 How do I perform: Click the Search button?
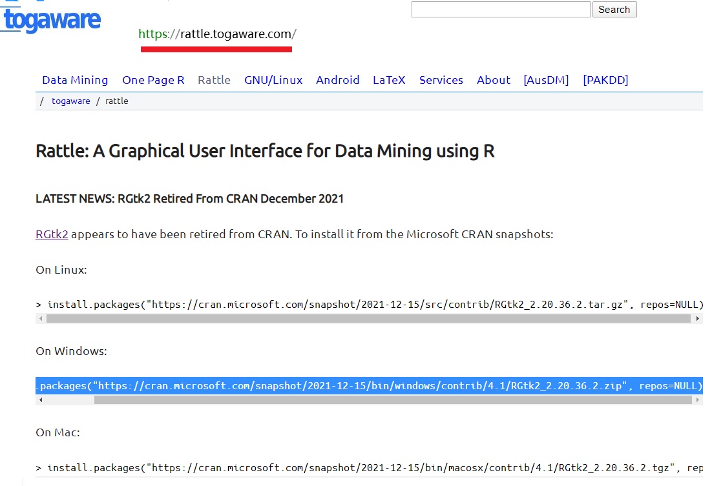point(614,10)
